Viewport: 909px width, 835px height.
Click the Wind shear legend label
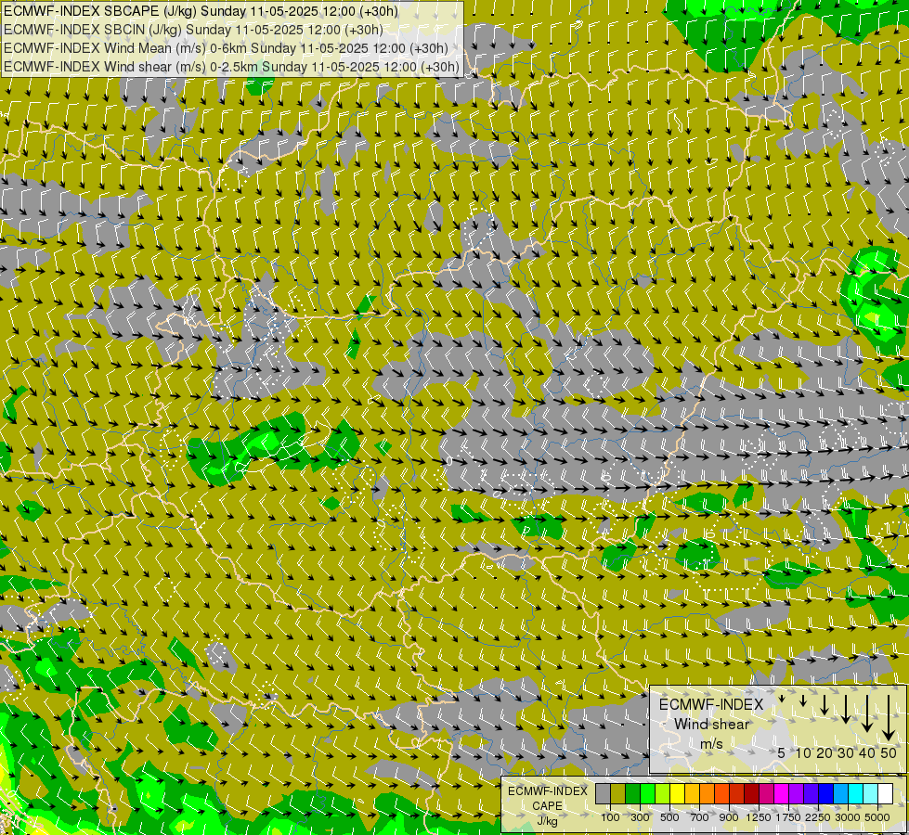(x=711, y=725)
